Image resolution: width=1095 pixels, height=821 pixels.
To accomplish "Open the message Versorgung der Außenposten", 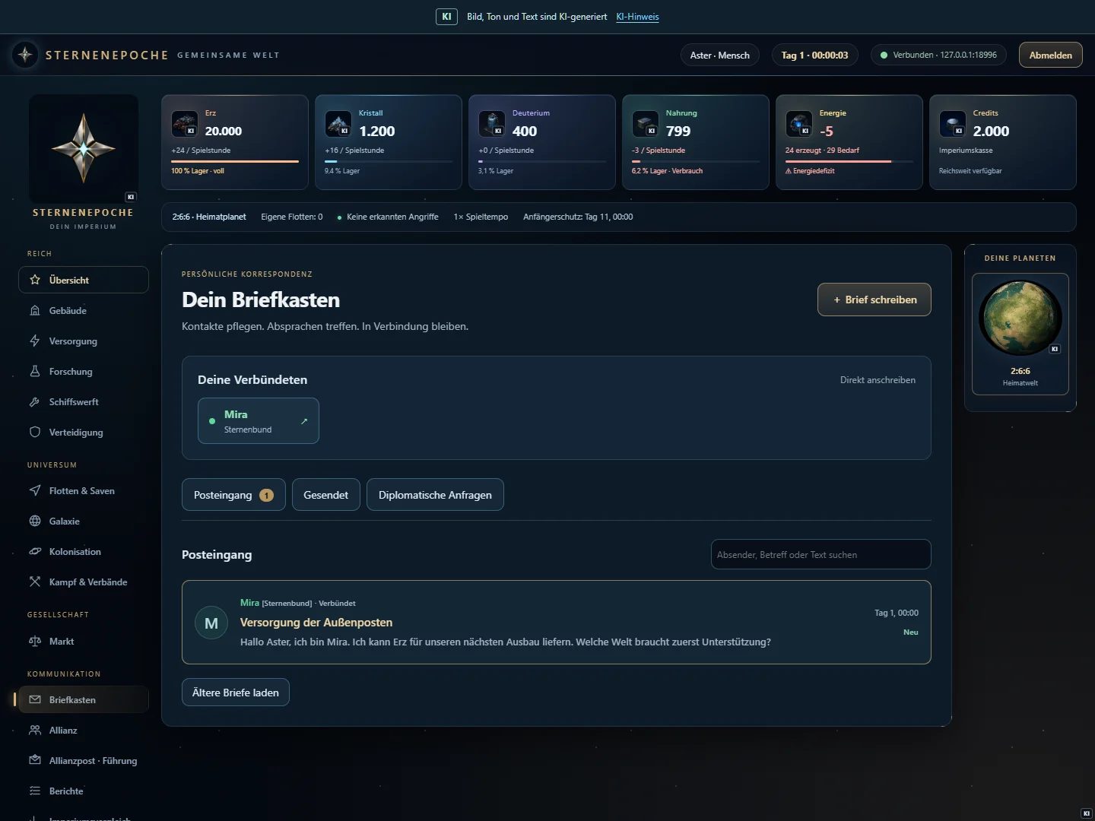I will (x=557, y=623).
